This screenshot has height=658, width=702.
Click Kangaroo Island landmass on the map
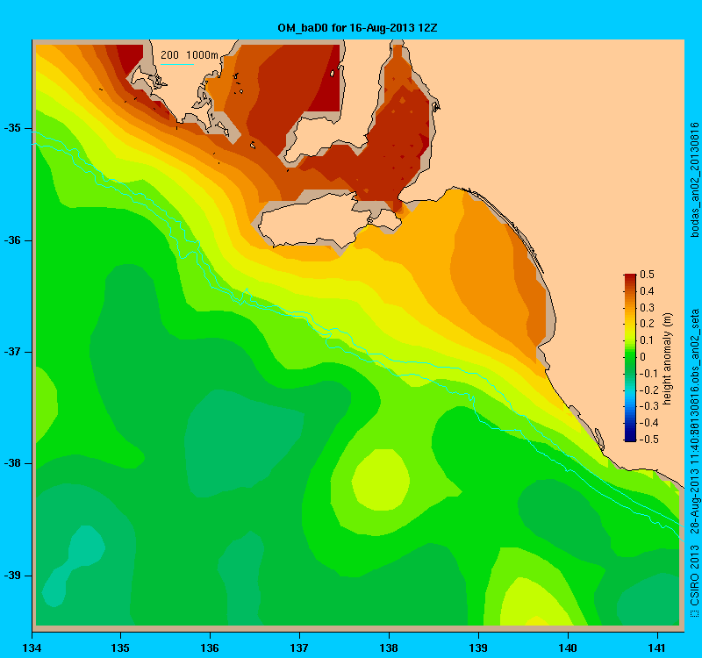click(313, 222)
